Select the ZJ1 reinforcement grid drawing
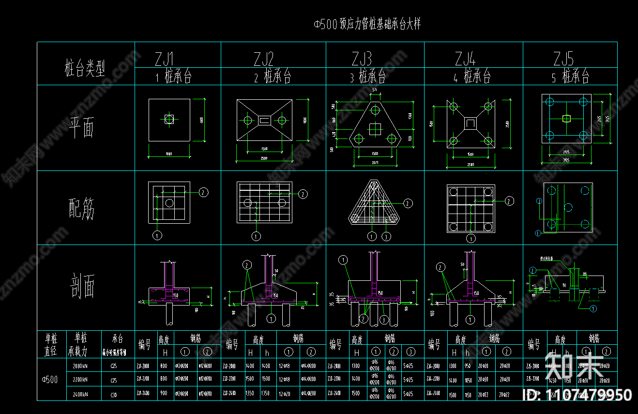This screenshot has height=414, width=638. 169,202
